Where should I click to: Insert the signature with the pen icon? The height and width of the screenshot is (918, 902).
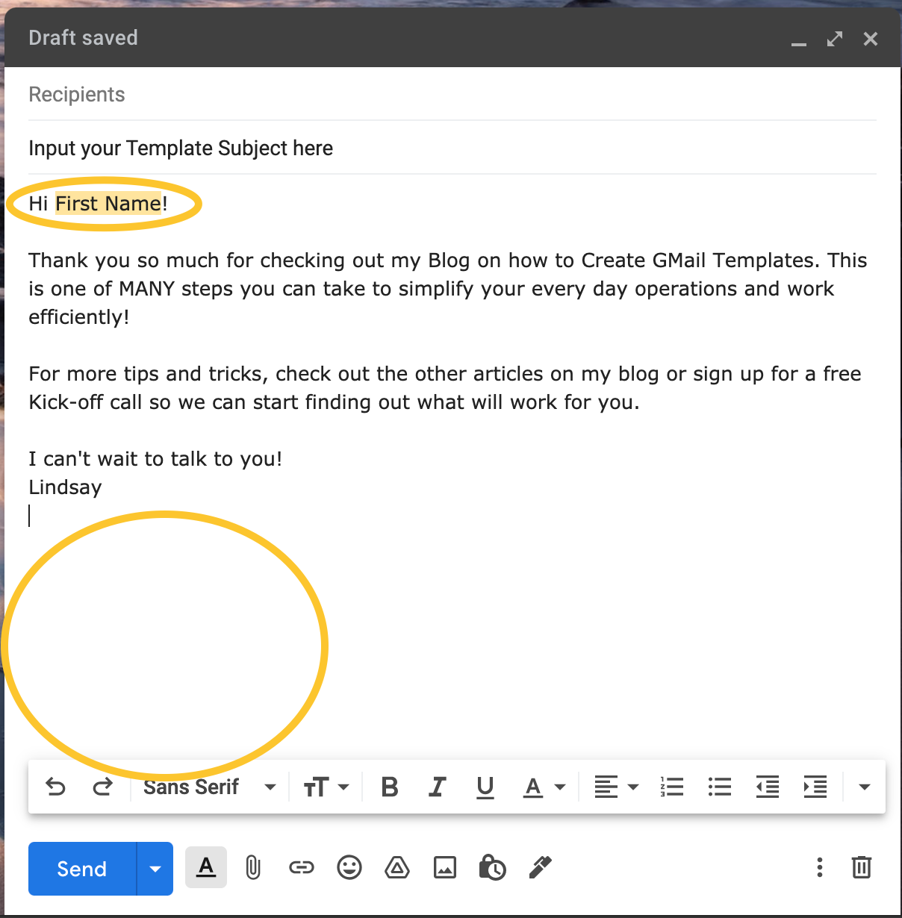(x=539, y=867)
